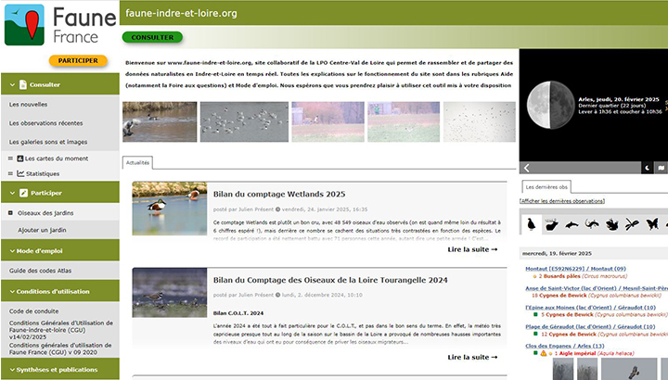668x380 pixels.
Task: Open Lire la suite for Wetlands 2025
Action: click(472, 249)
